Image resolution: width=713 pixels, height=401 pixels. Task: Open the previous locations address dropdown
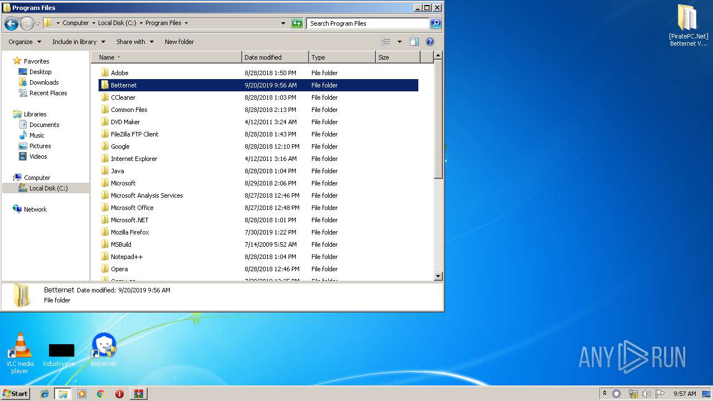(x=283, y=23)
